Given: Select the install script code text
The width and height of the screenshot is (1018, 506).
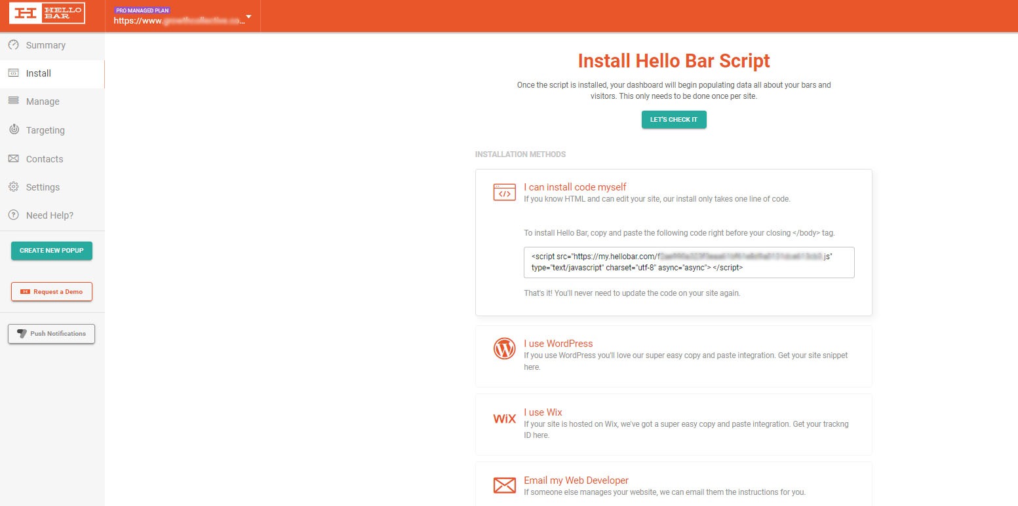Looking at the screenshot, I should (688, 262).
